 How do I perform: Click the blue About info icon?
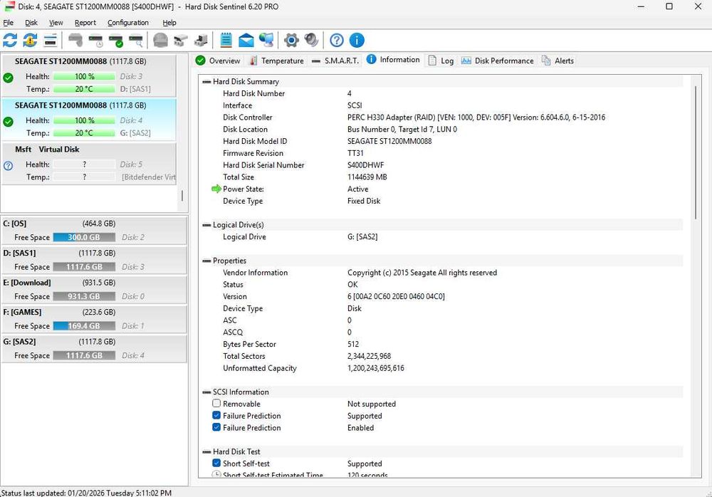point(357,41)
